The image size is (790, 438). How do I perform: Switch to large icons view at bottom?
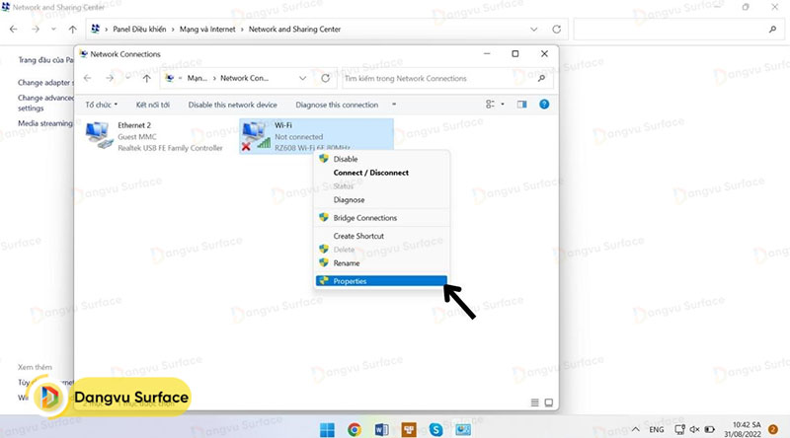[x=549, y=402]
